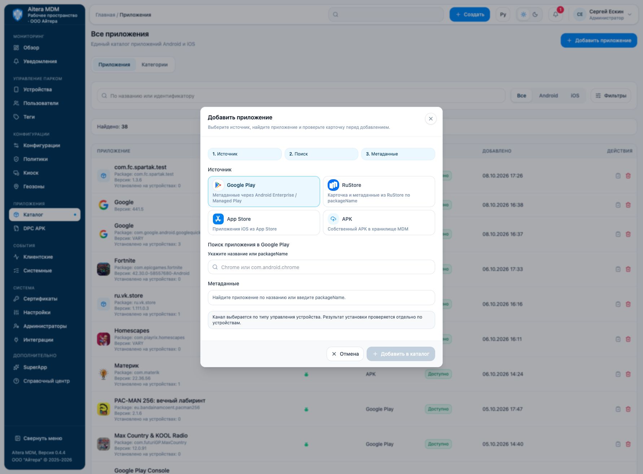Go to step 1. Источник
Image resolution: width=643 pixels, height=474 pixels.
click(x=245, y=154)
